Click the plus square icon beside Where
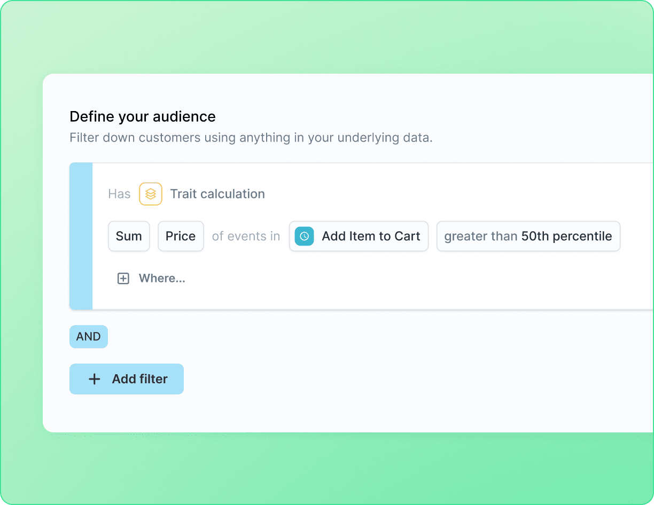654x505 pixels. [123, 278]
